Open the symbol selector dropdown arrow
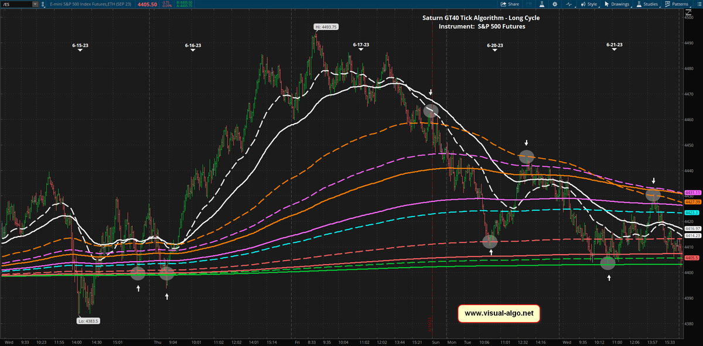 tap(35, 4)
